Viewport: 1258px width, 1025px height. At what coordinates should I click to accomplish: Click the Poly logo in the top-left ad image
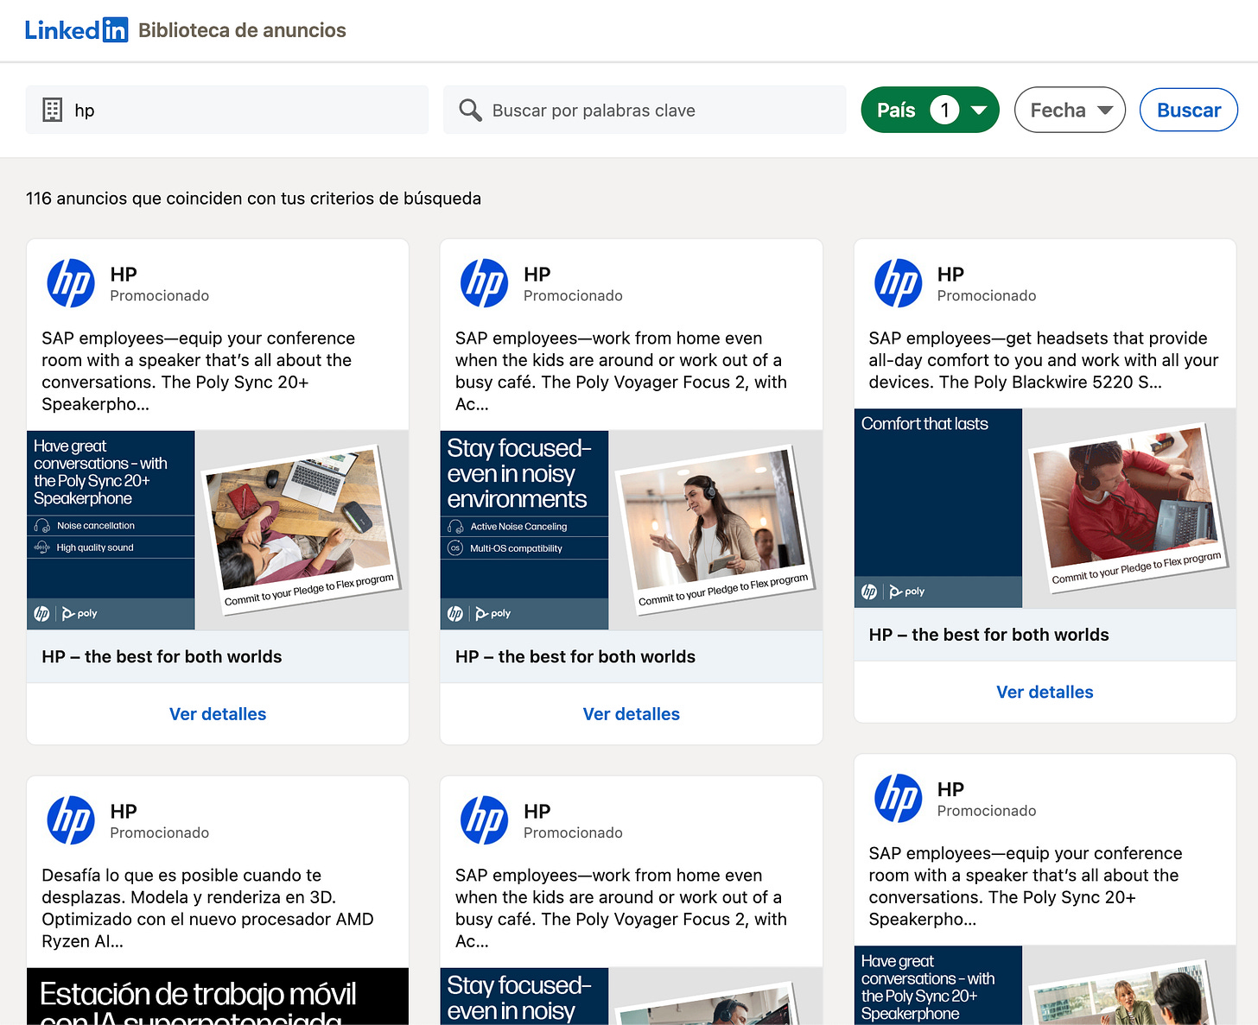tap(79, 614)
